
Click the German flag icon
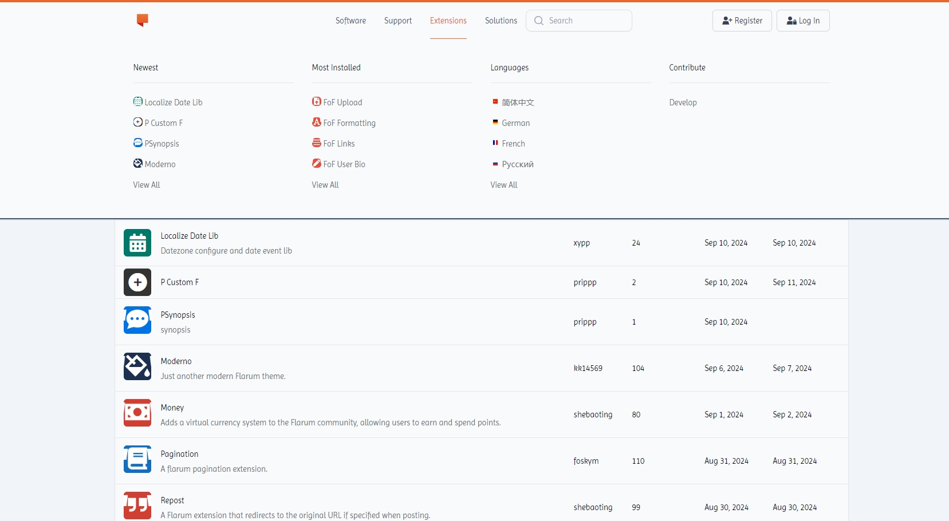click(x=495, y=122)
